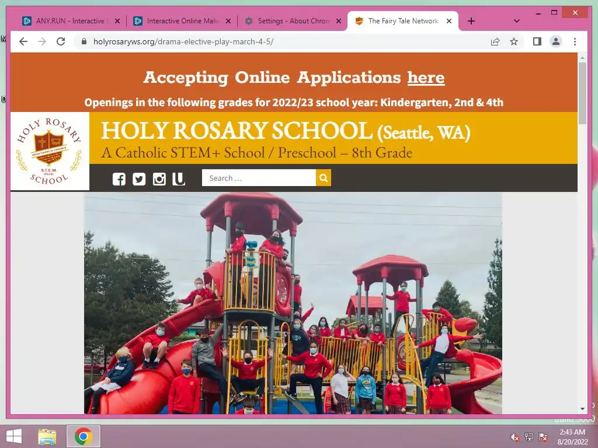Click the network tray icon
This screenshot has height=448, width=598.
(529, 437)
